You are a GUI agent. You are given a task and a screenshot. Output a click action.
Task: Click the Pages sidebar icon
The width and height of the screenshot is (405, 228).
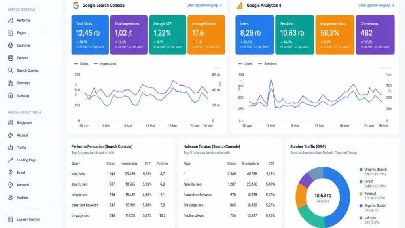(x=11, y=33)
